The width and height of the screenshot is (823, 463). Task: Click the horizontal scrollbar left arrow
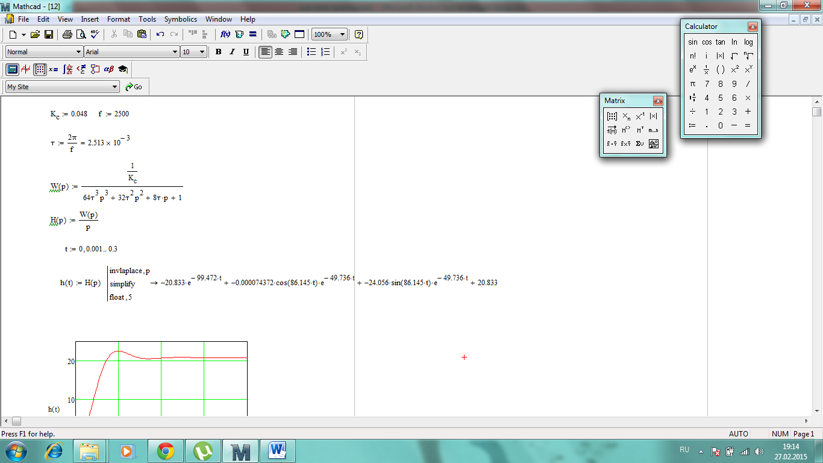click(x=7, y=421)
